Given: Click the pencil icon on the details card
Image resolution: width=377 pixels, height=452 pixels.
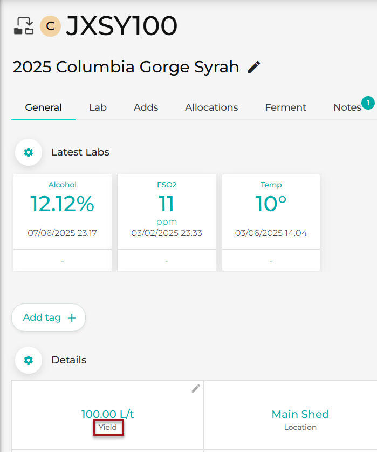Looking at the screenshot, I should (x=195, y=388).
